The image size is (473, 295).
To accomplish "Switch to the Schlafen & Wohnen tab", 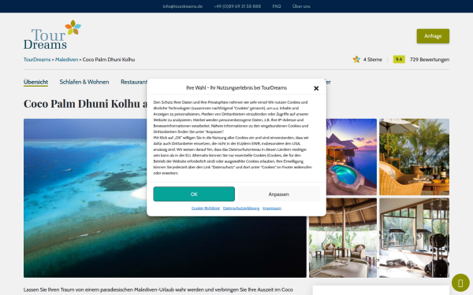I will pos(84,82).
